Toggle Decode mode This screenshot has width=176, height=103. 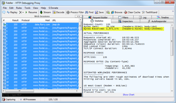pyautogui.click(x=58, y=12)
